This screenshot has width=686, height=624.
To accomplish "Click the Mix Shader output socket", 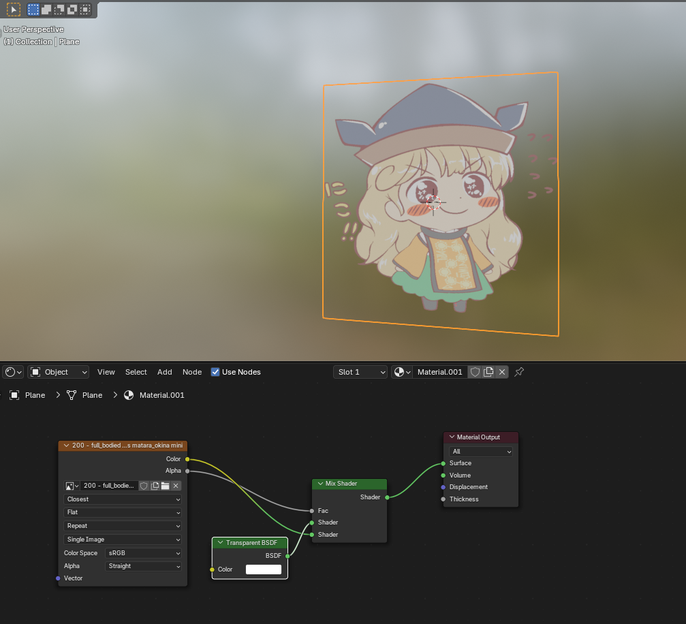I will tap(387, 497).
